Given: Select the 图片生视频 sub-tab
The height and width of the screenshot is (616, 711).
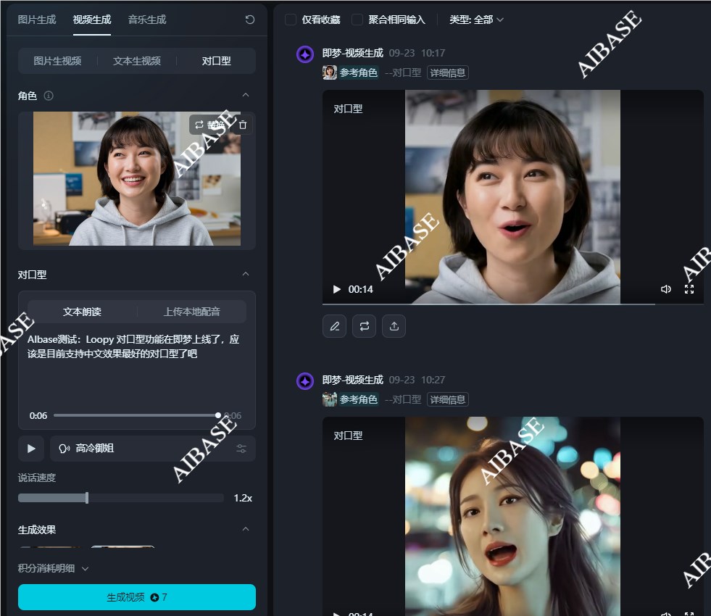Looking at the screenshot, I should 57,61.
